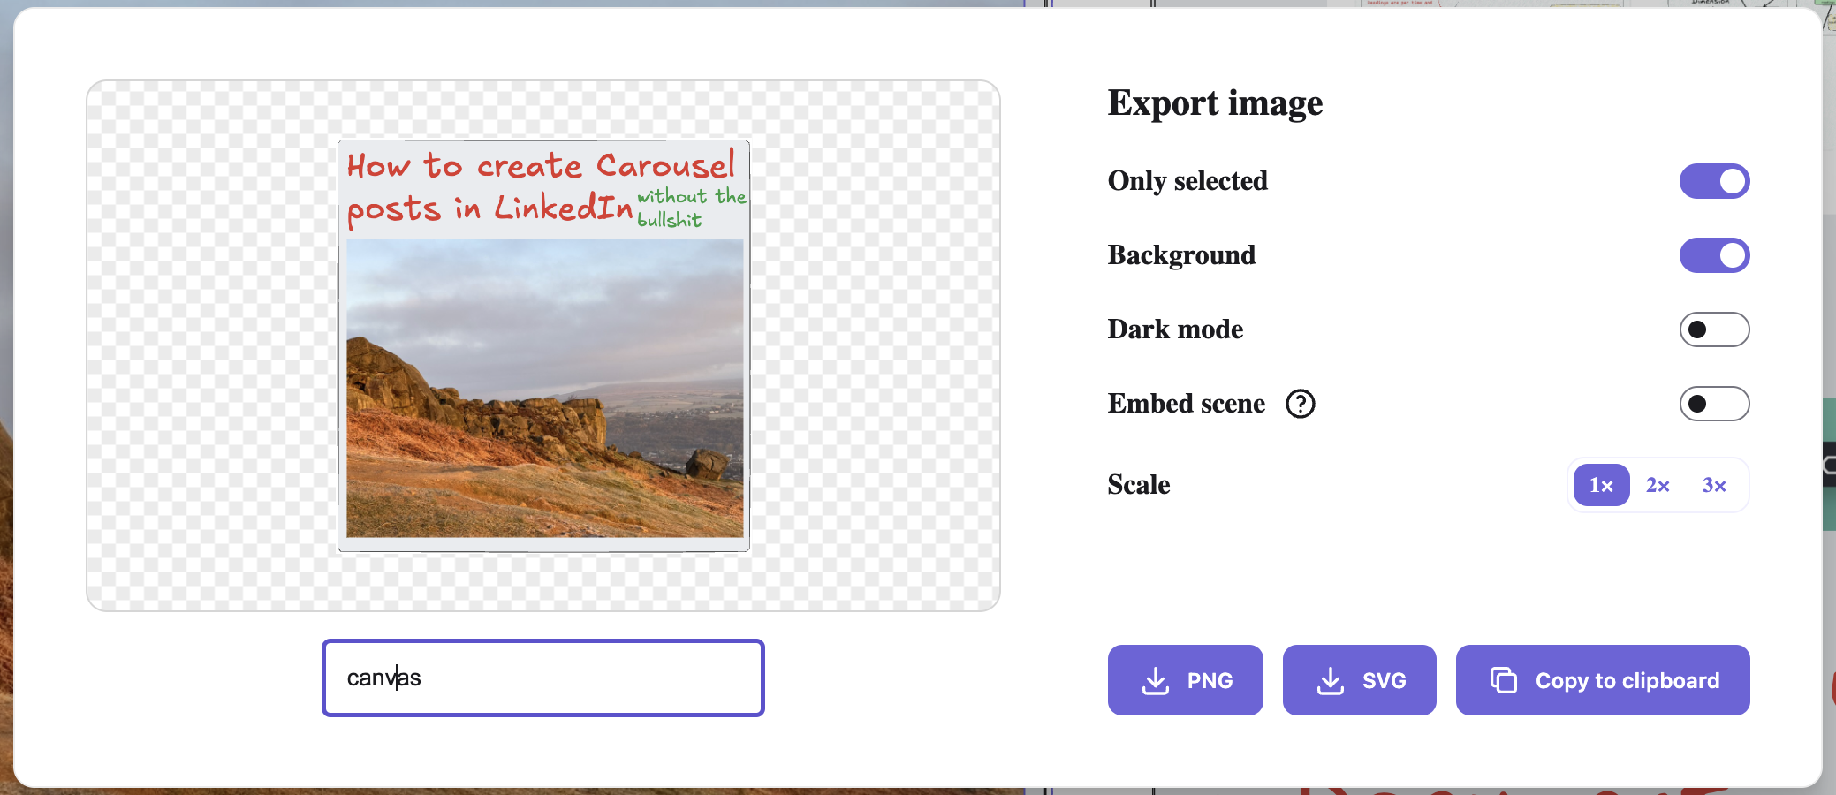Download the image using the SVG text label
The height and width of the screenshot is (795, 1836).
[1384, 681]
